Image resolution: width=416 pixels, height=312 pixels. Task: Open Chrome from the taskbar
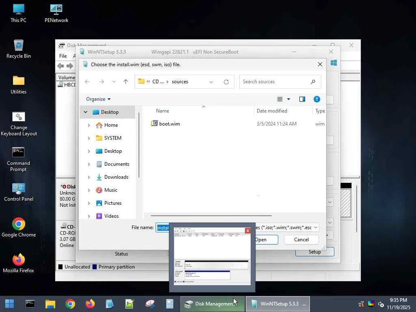tap(70, 304)
